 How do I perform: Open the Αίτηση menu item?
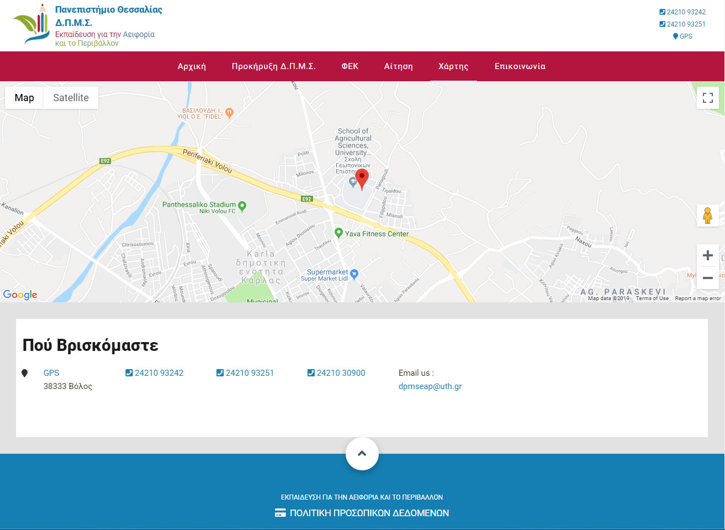click(399, 66)
